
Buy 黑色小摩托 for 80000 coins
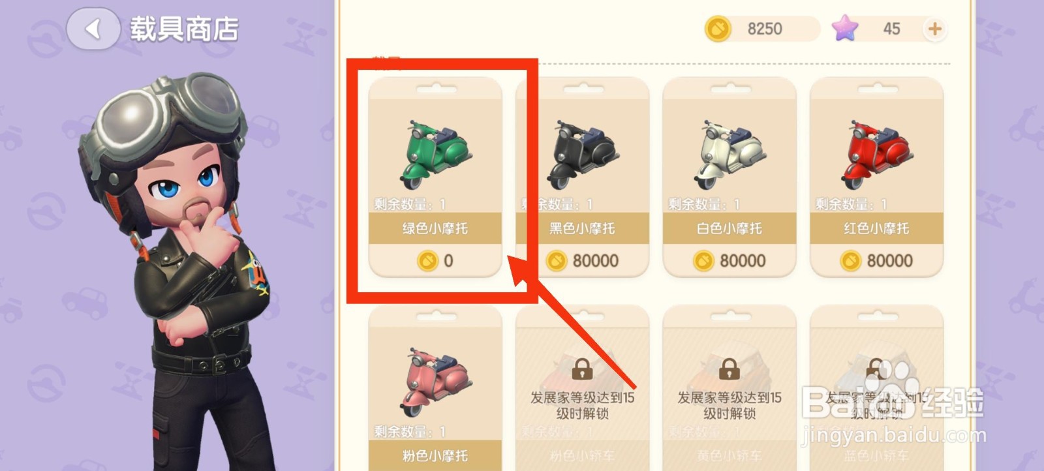click(583, 260)
